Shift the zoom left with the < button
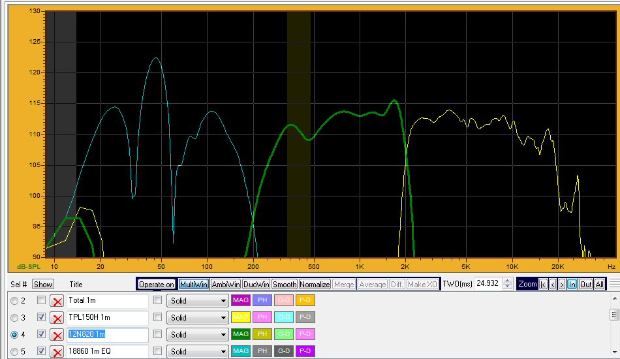 tap(552, 285)
